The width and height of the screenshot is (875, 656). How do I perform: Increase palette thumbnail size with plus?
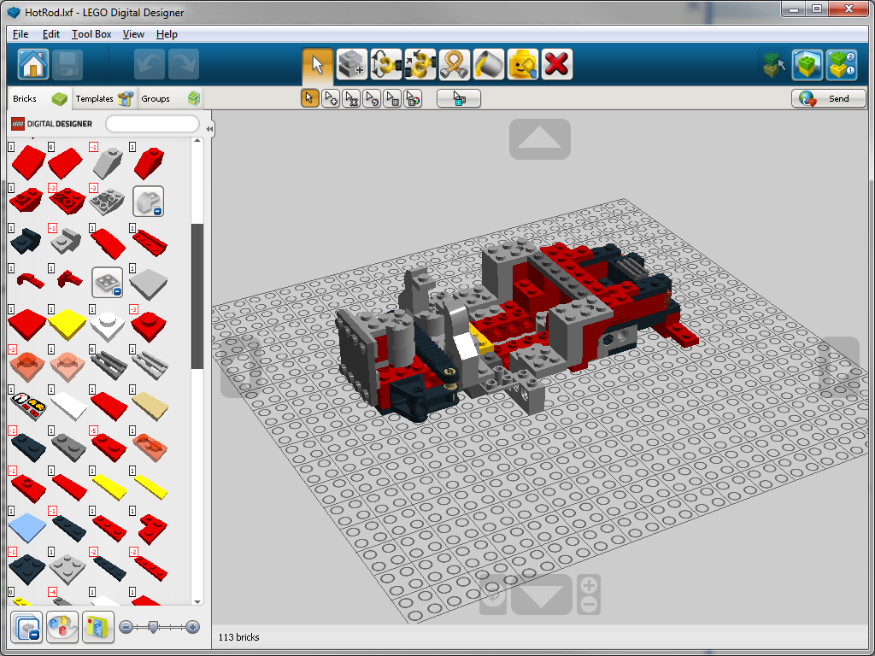[192, 628]
